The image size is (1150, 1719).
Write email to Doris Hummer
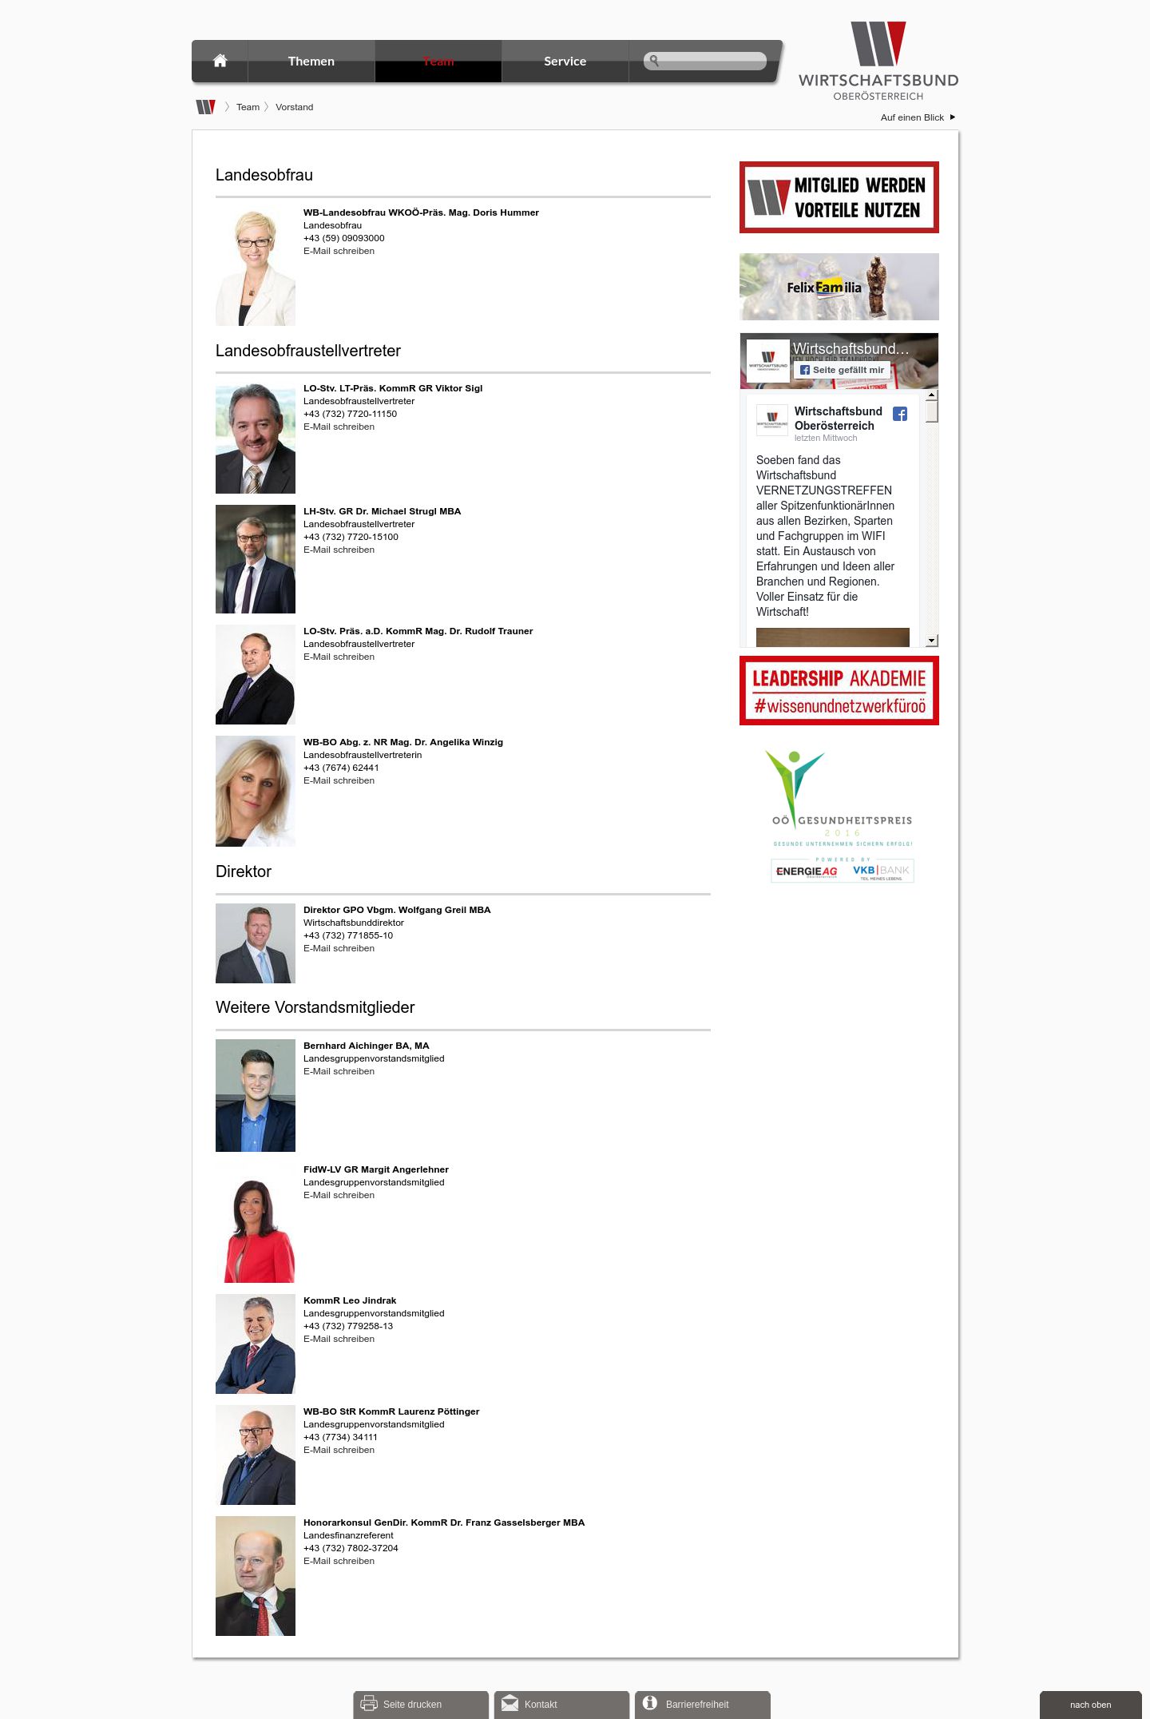click(339, 251)
